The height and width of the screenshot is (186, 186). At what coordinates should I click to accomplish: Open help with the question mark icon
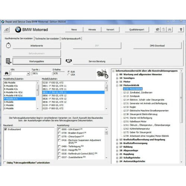(181, 29)
